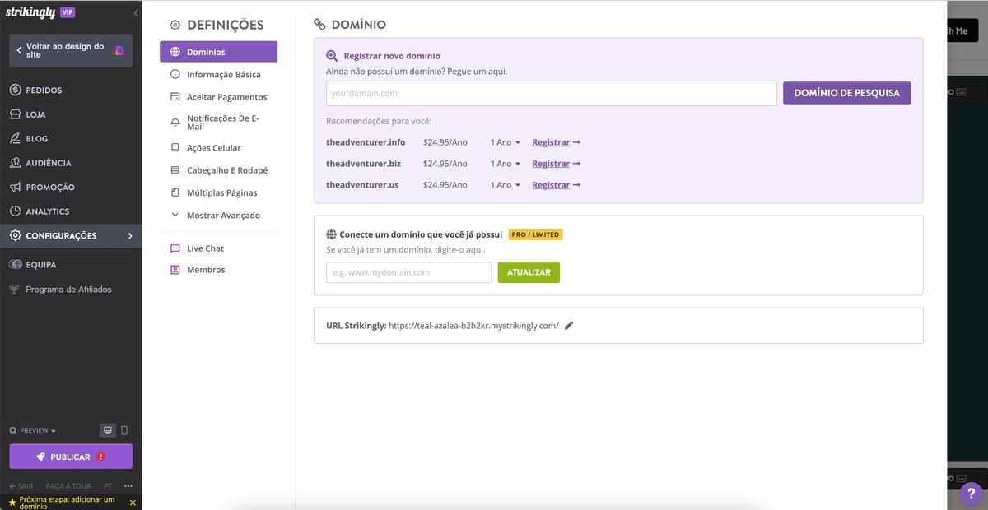
Task: Click the Atualizar button
Action: (x=529, y=272)
